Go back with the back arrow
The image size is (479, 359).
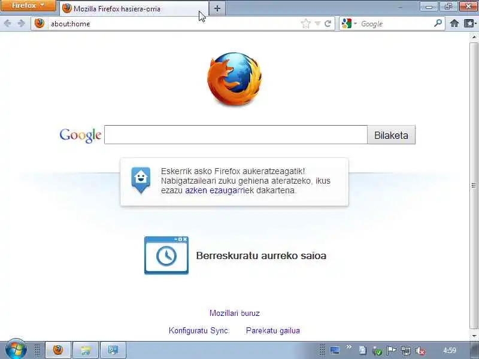[8, 23]
